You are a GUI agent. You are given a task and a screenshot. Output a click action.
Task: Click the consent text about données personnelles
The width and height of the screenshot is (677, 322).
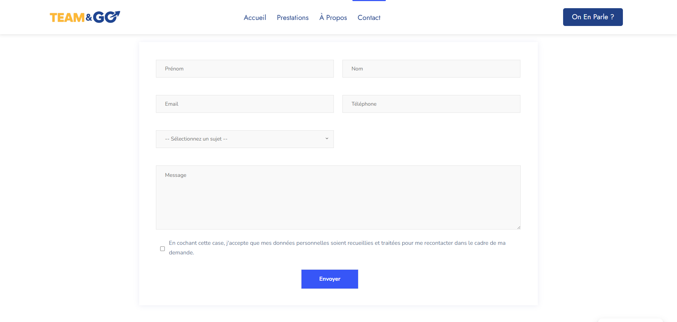[337, 248]
